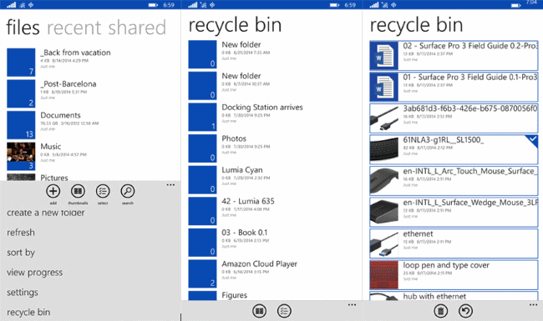Open the 'sort by' menu option
The image size is (543, 321).
(21, 253)
